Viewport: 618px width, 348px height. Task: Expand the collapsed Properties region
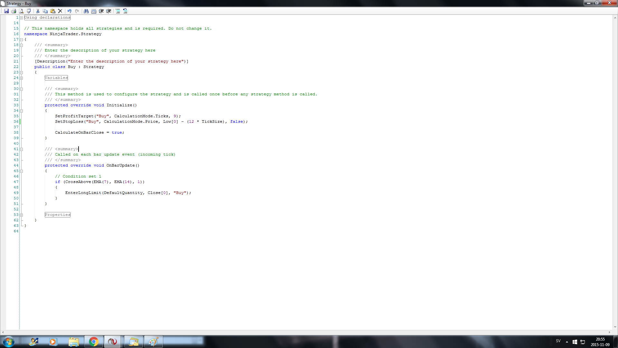tap(22, 215)
